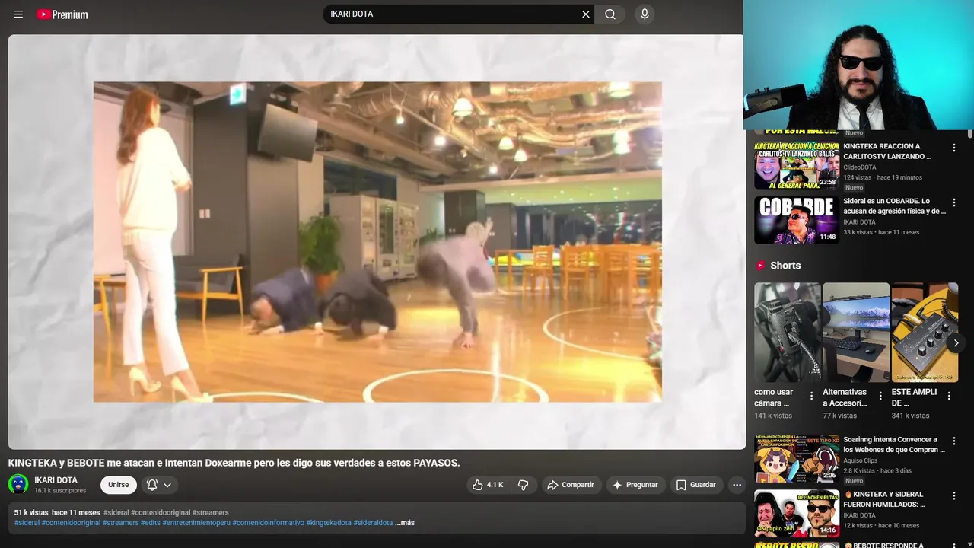974x548 pixels.
Task: Start voice search with microphone
Action: click(645, 14)
